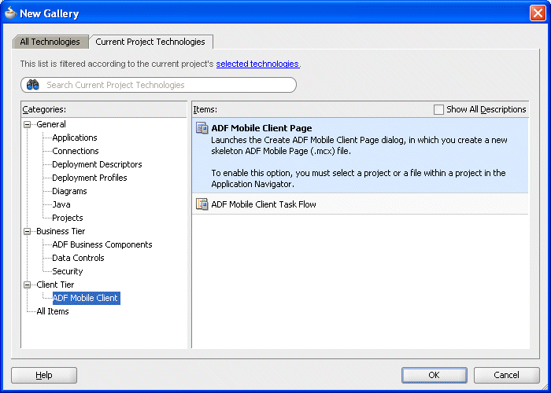This screenshot has height=393, width=551.
Task: Select the Diagrams category
Action: pyautogui.click(x=69, y=191)
